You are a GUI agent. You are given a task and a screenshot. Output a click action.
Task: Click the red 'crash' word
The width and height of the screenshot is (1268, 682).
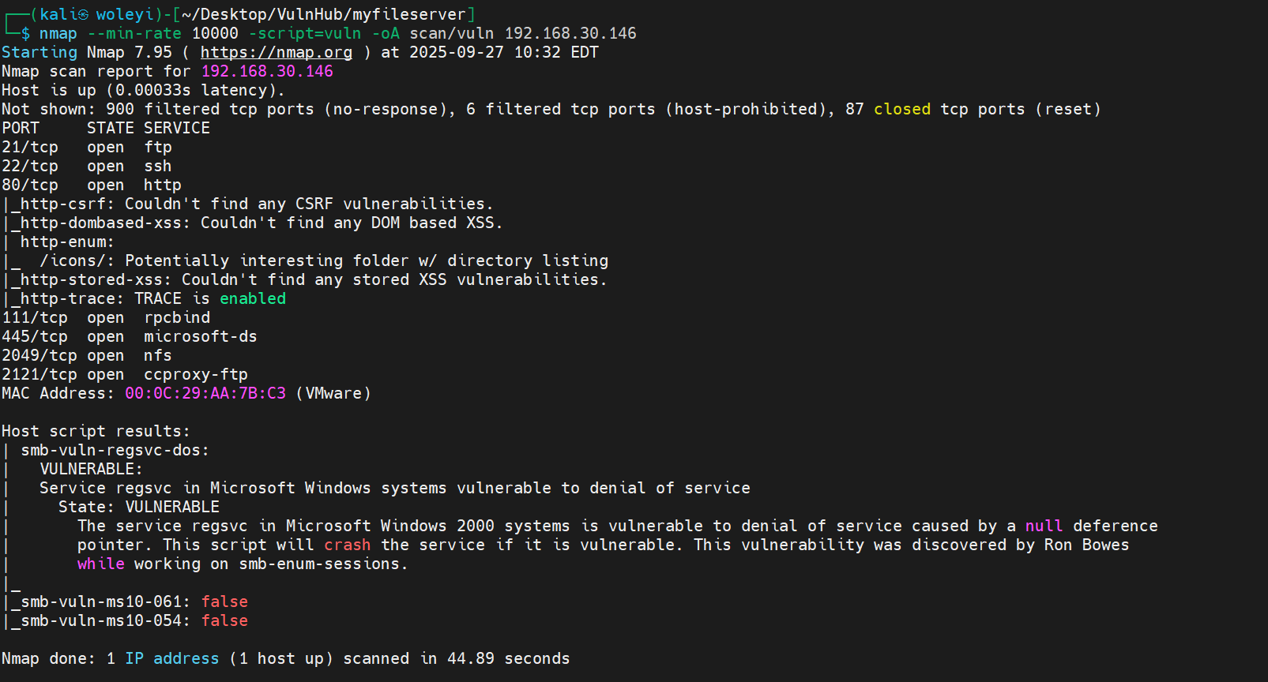[x=347, y=545]
